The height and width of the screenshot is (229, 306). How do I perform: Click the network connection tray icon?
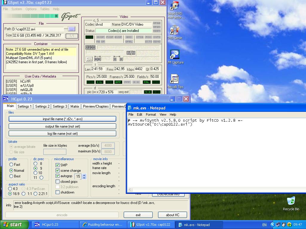pyautogui.click(x=278, y=225)
